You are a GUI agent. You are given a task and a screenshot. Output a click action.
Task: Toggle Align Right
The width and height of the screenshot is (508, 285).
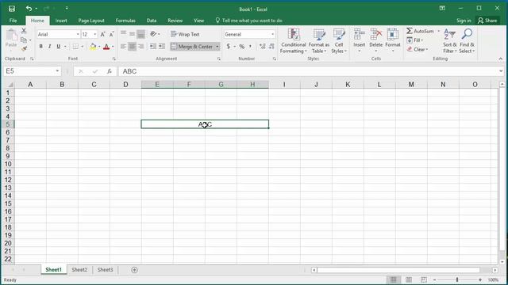(141, 47)
